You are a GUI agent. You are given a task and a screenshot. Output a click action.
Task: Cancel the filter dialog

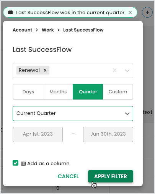(x=68, y=176)
